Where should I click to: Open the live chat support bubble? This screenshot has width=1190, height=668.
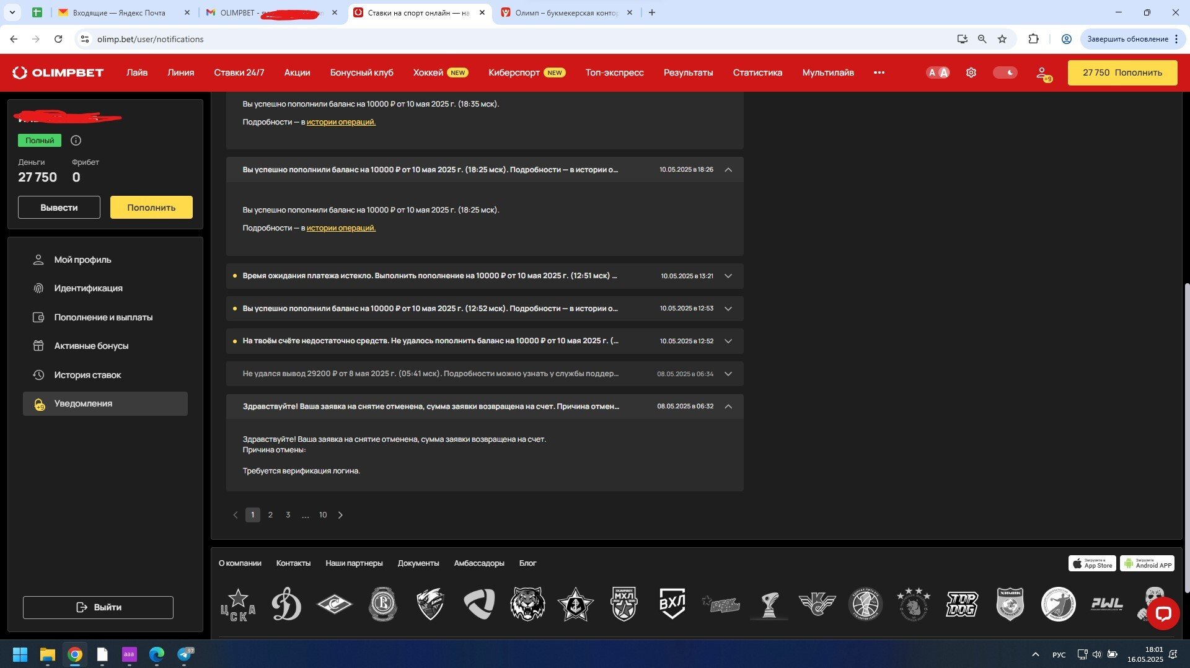[1163, 613]
